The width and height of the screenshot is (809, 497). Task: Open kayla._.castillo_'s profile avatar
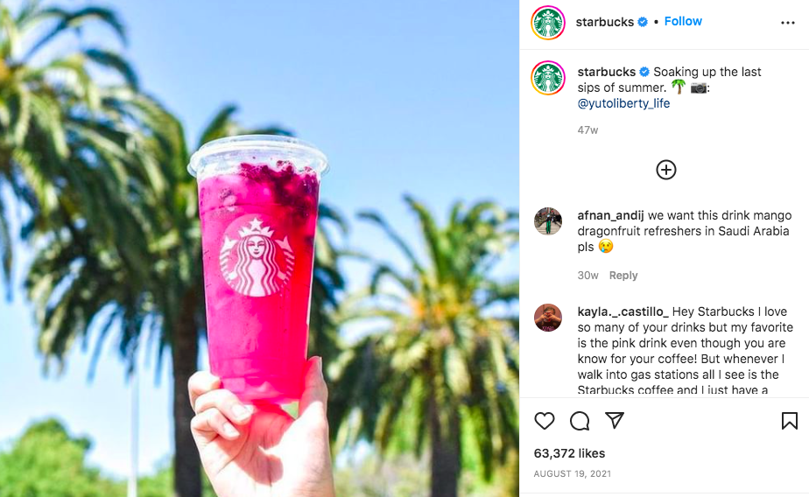point(548,318)
